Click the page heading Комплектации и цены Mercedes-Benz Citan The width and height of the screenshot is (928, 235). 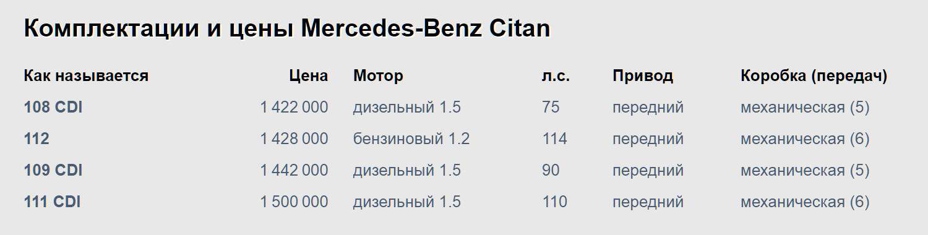coord(287,28)
